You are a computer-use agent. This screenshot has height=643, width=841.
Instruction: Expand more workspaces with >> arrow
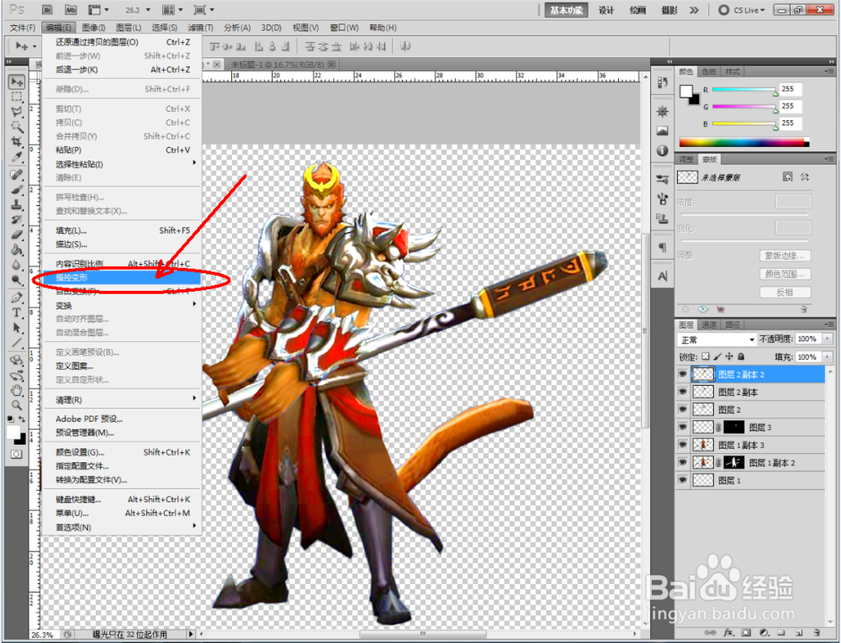coord(694,9)
